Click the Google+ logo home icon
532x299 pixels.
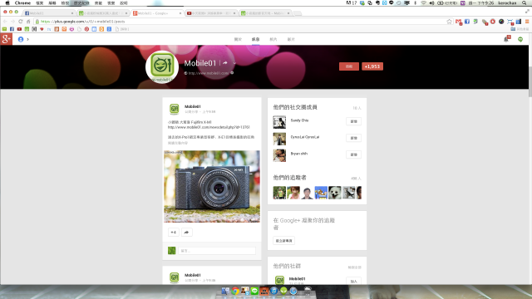click(6, 39)
